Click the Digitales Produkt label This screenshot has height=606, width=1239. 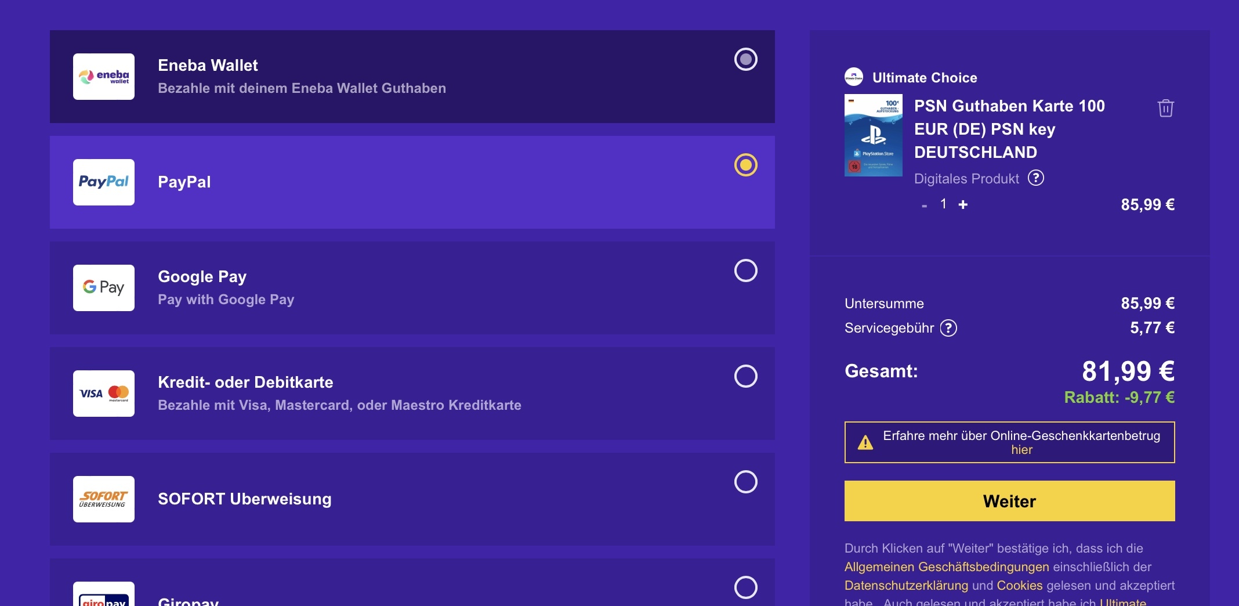(x=966, y=179)
